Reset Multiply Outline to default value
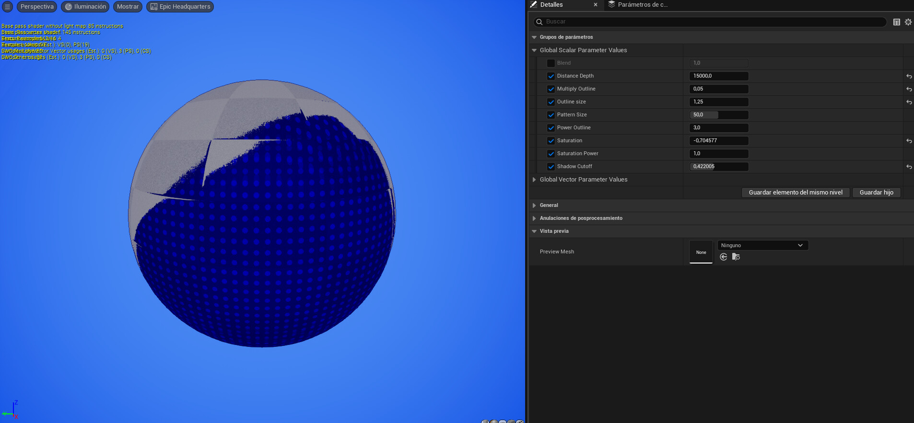 click(x=909, y=89)
